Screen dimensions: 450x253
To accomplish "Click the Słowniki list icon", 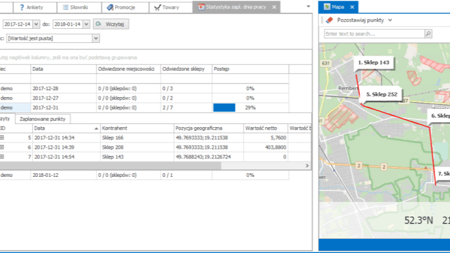I will coord(66,7).
